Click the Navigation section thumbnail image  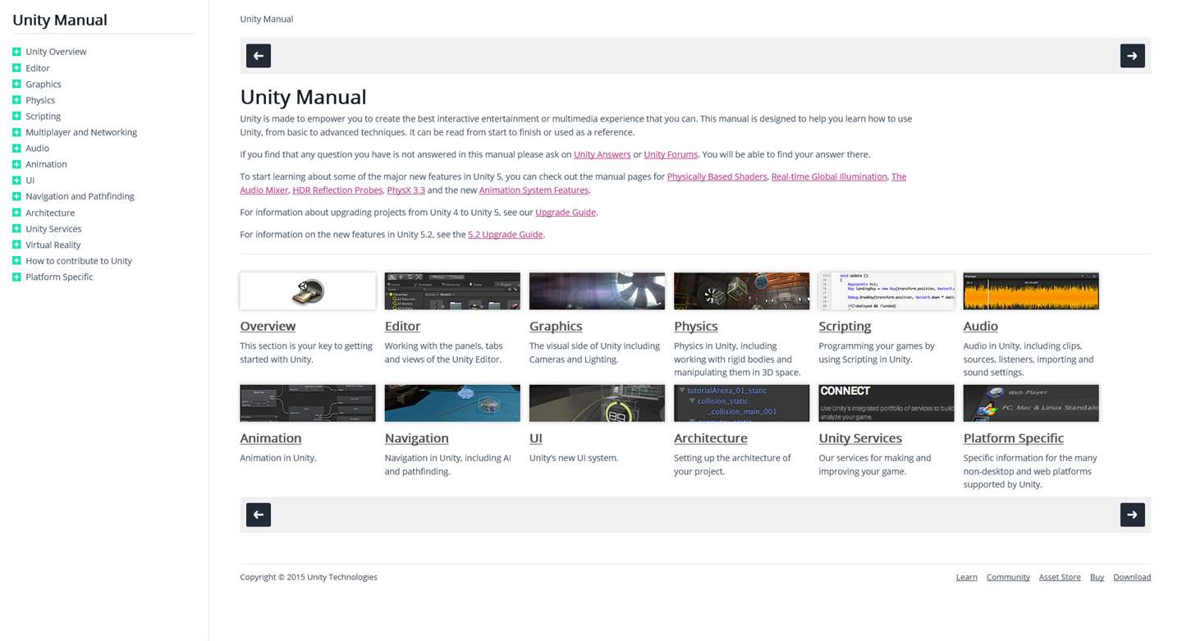pos(452,403)
